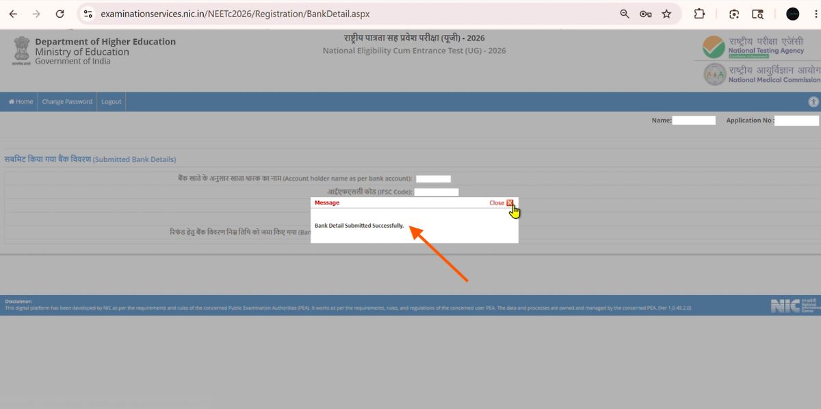
Task: Click National Medical Commission logo
Action: 761,74
